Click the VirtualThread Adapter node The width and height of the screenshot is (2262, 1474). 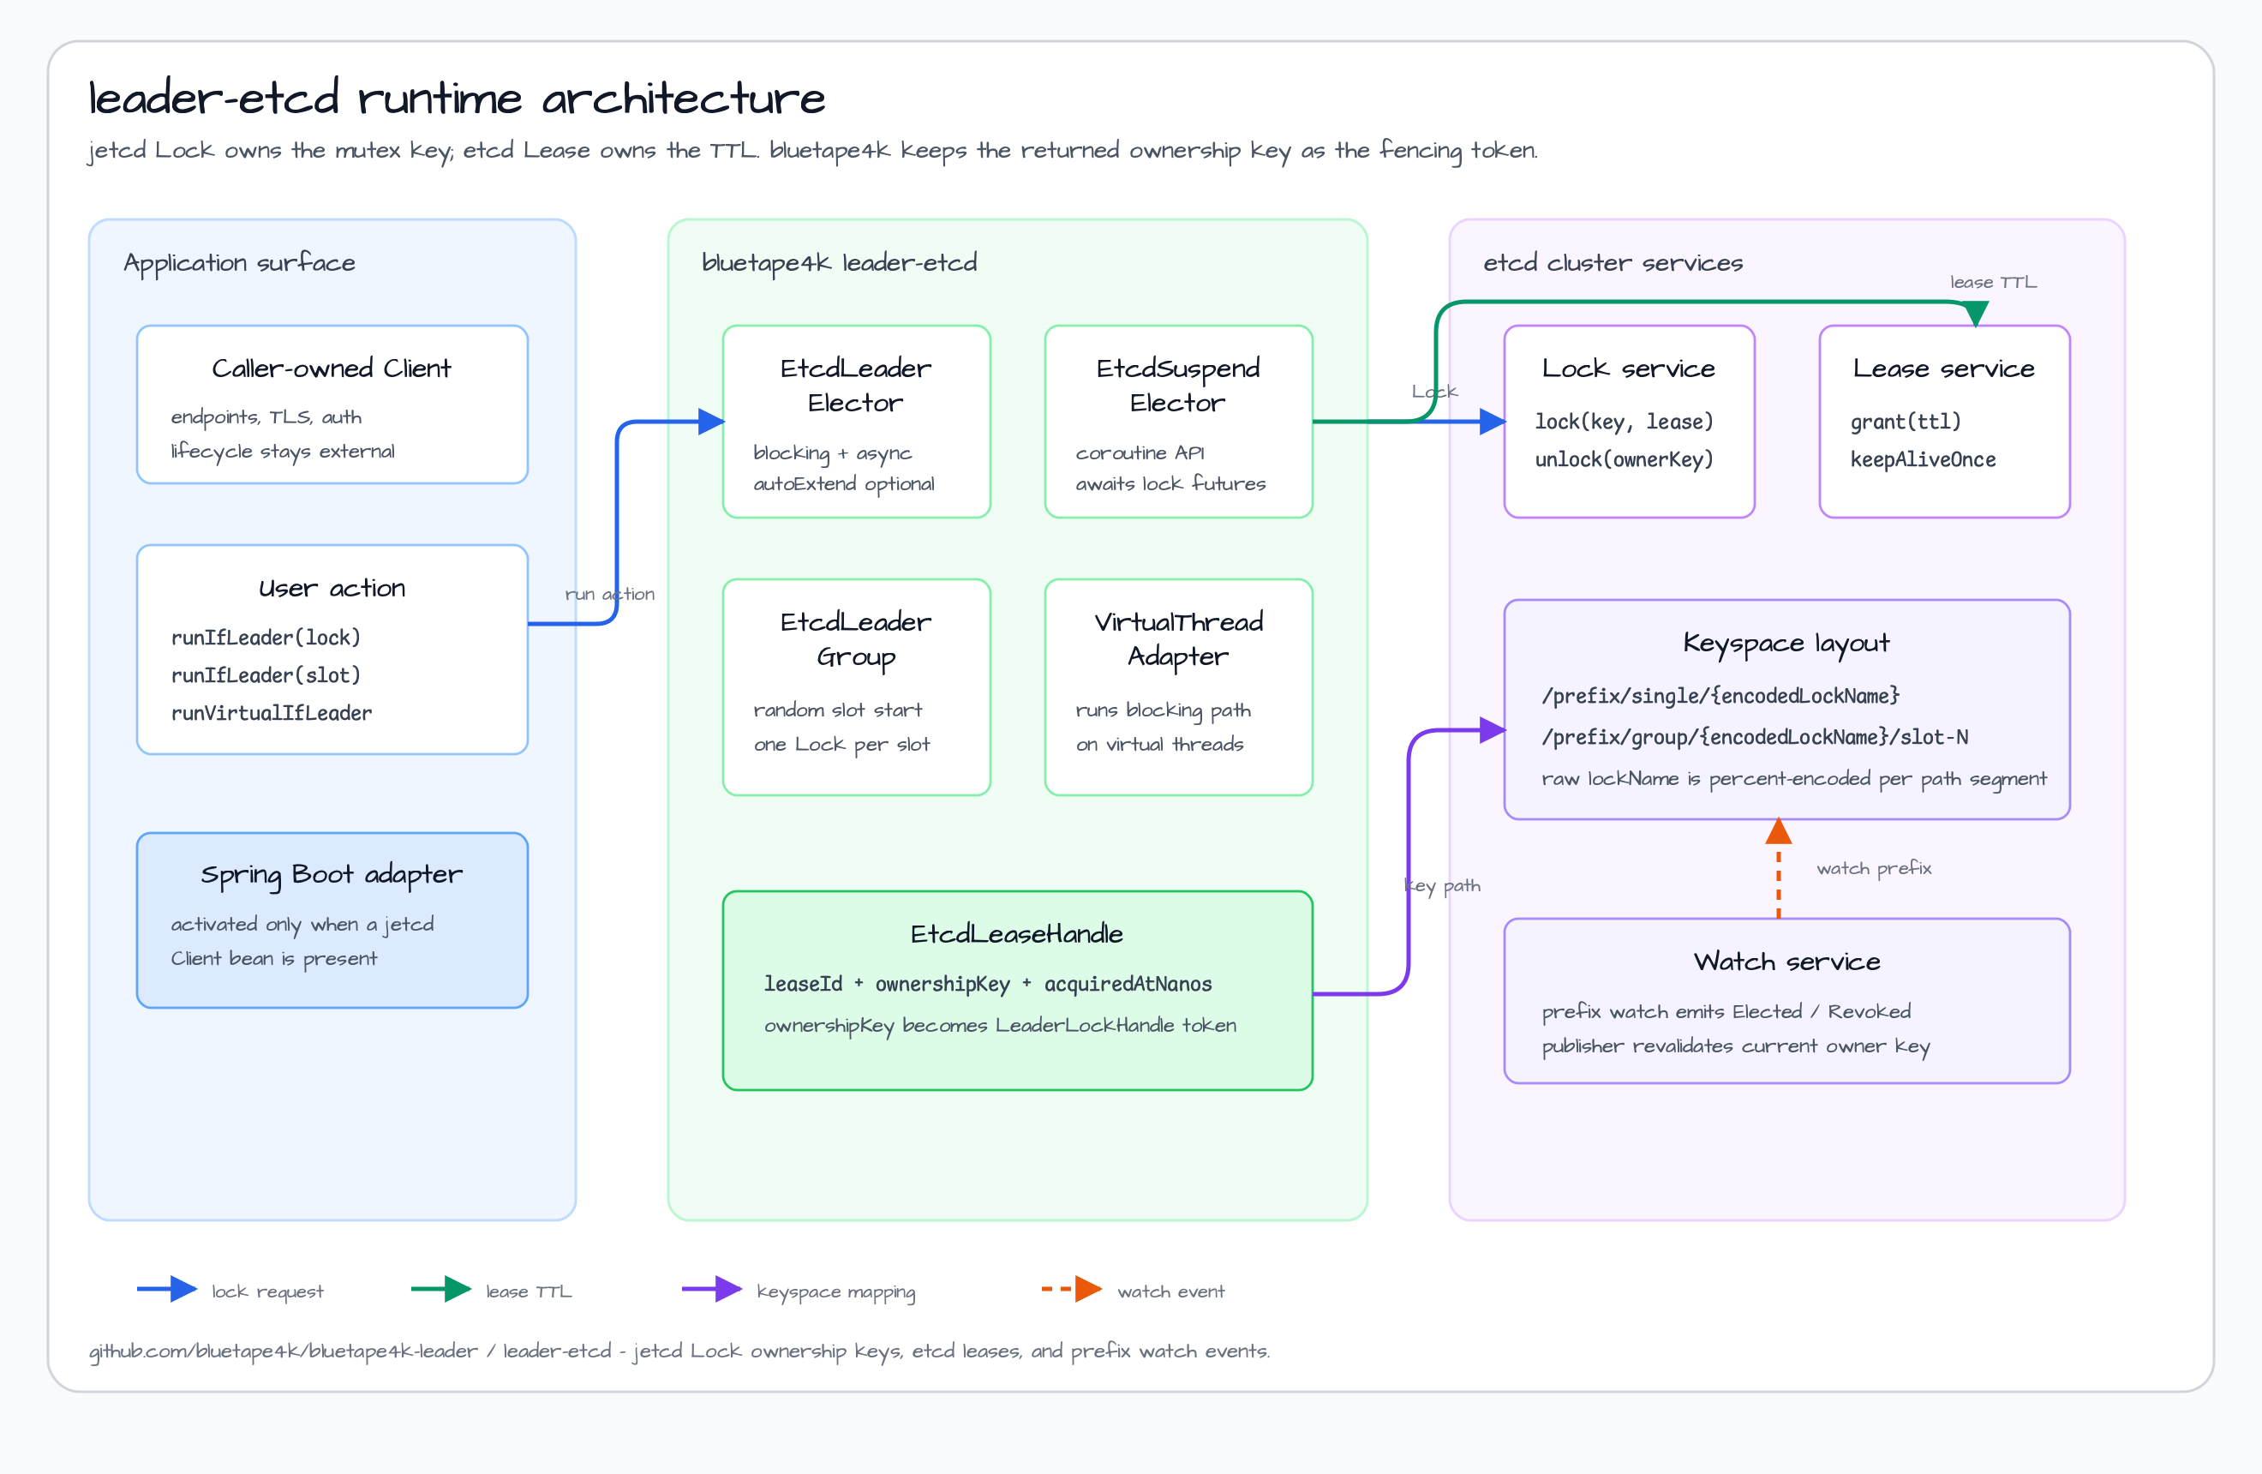pyautogui.click(x=1178, y=687)
